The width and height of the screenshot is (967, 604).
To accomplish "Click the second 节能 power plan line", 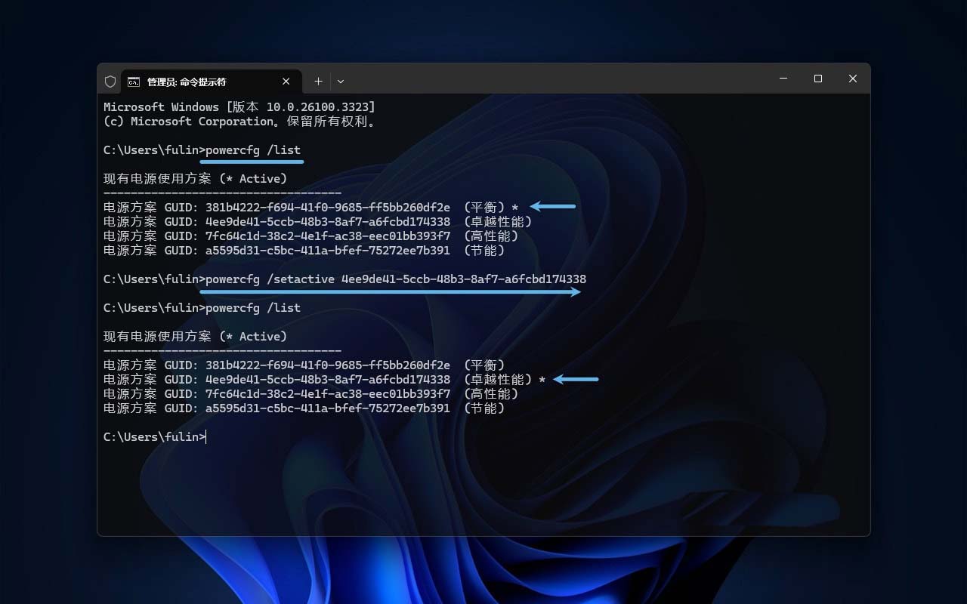I will pyautogui.click(x=304, y=408).
